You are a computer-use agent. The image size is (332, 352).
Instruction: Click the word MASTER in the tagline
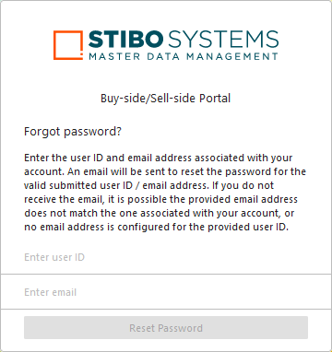(114, 56)
